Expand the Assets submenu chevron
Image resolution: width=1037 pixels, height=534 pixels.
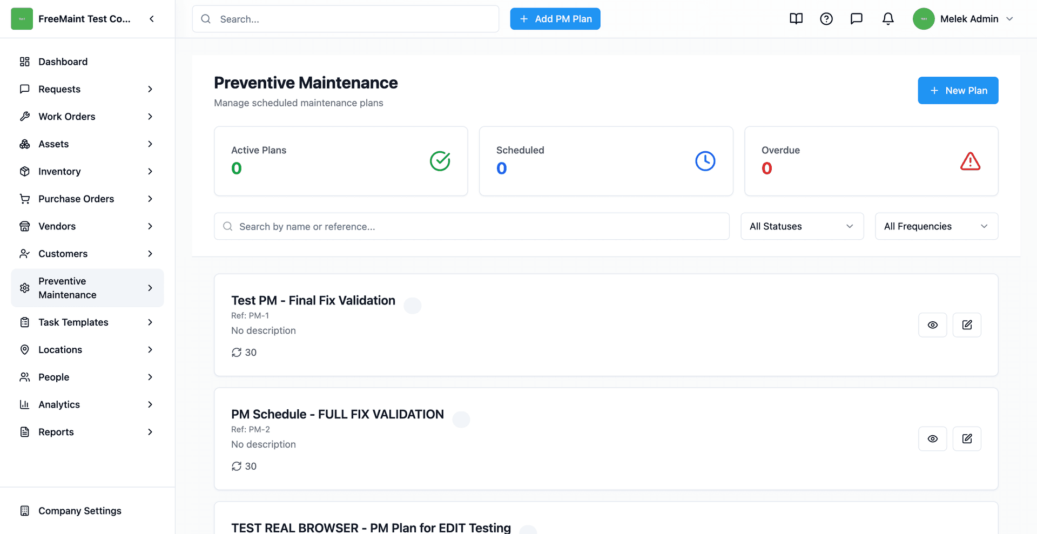tap(150, 144)
